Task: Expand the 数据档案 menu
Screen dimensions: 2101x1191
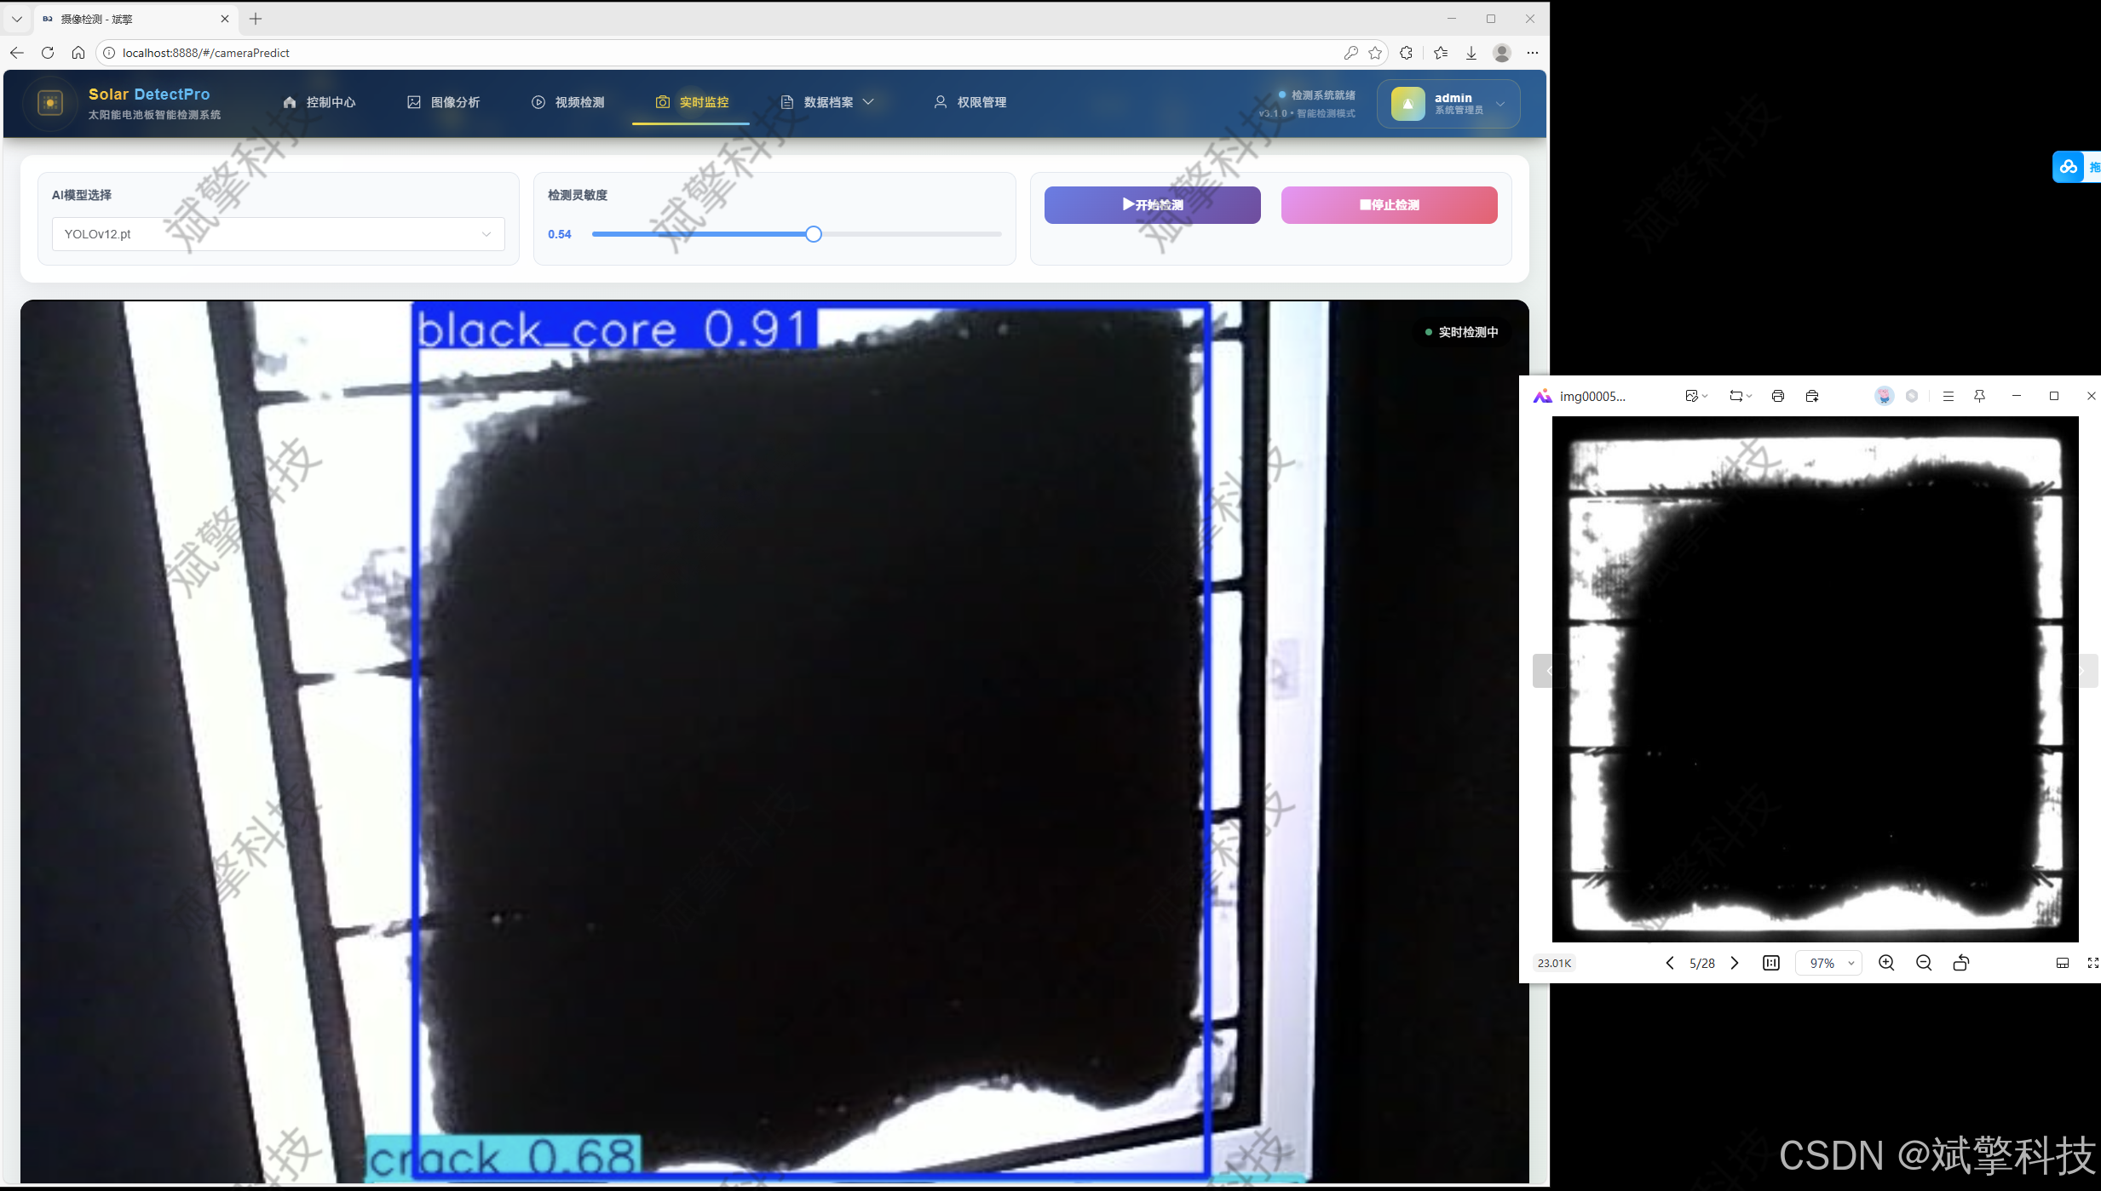Action: tap(828, 102)
